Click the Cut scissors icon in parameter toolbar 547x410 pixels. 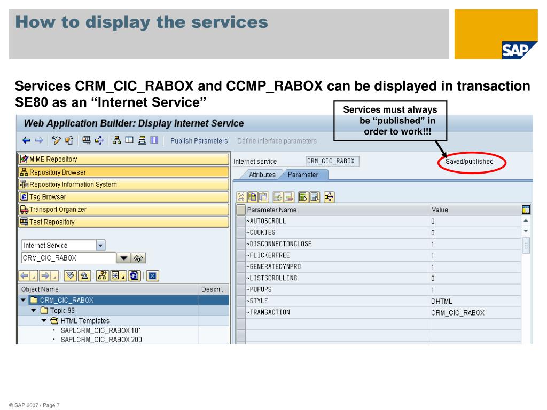click(241, 198)
